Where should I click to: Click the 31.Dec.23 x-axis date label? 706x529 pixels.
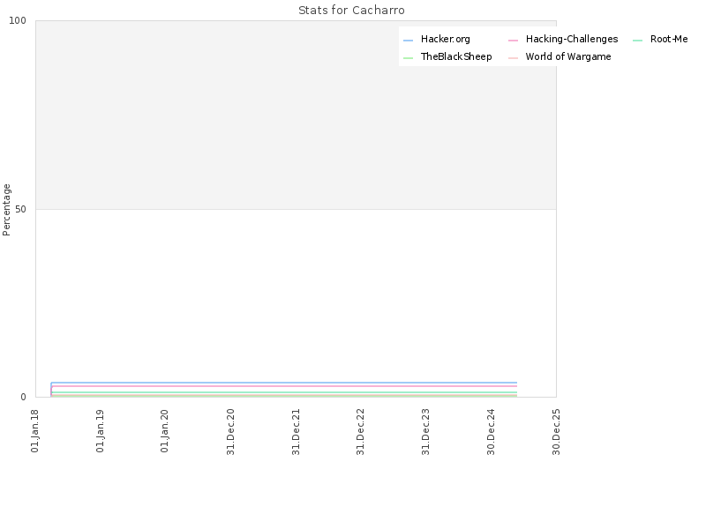pyautogui.click(x=425, y=432)
